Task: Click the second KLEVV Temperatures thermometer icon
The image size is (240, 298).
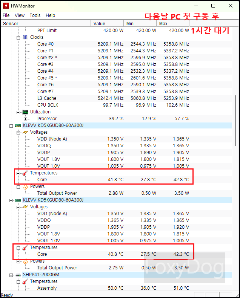Action: [x=25, y=248]
